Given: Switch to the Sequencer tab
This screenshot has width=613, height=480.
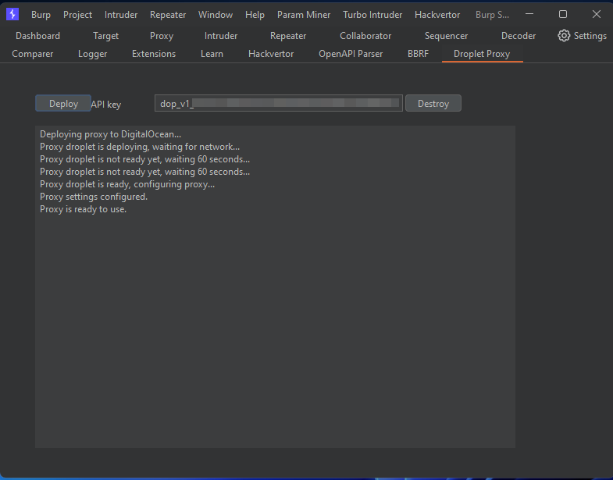Looking at the screenshot, I should pyautogui.click(x=446, y=36).
